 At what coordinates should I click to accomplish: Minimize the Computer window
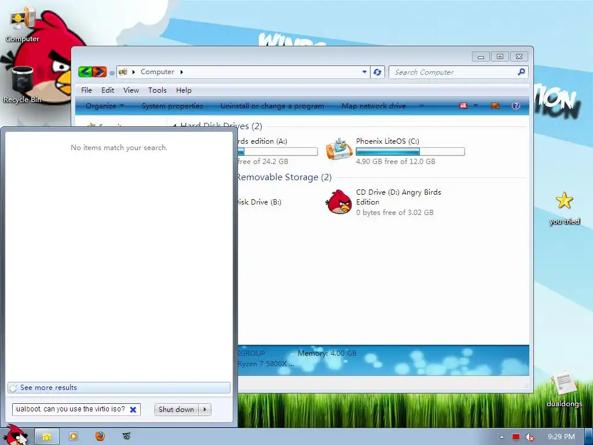coord(481,57)
